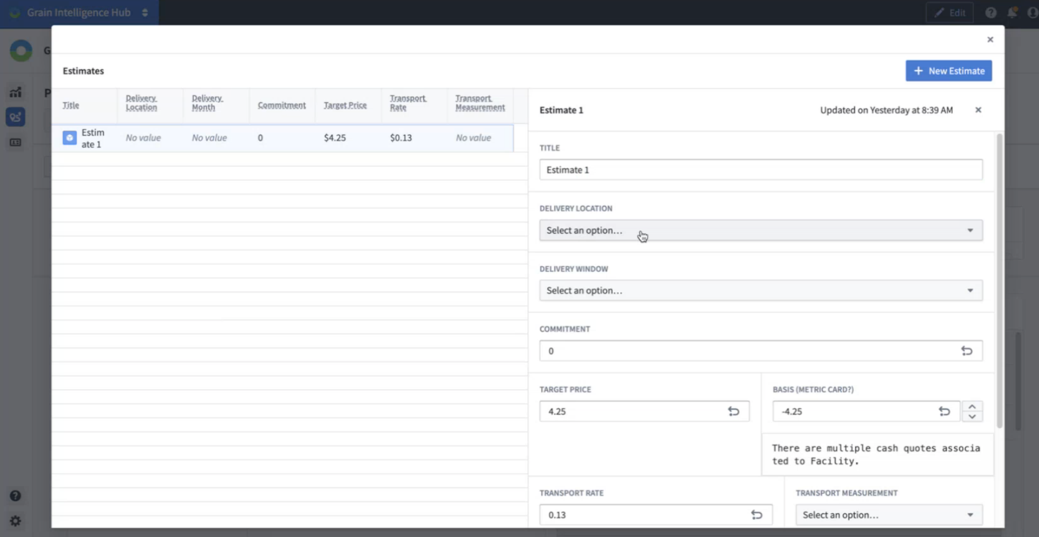Click the detail panel vertical scrollbar
The width and height of the screenshot is (1039, 537).
(x=999, y=281)
